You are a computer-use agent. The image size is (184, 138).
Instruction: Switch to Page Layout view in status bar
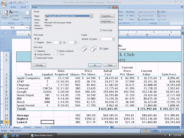point(146,131)
